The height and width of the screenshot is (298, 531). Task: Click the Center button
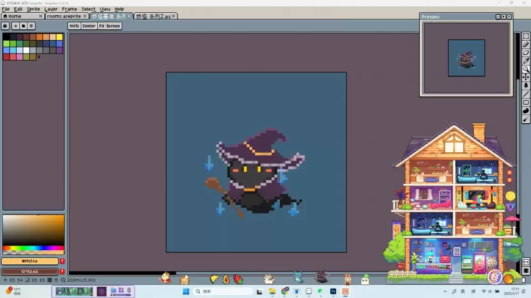click(89, 26)
